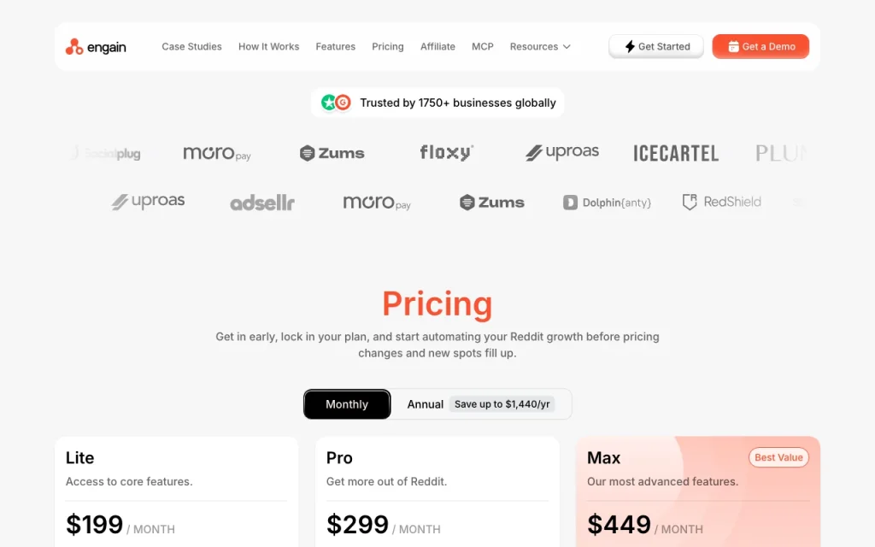
Task: Click the adsellr logo
Action: [x=262, y=203]
